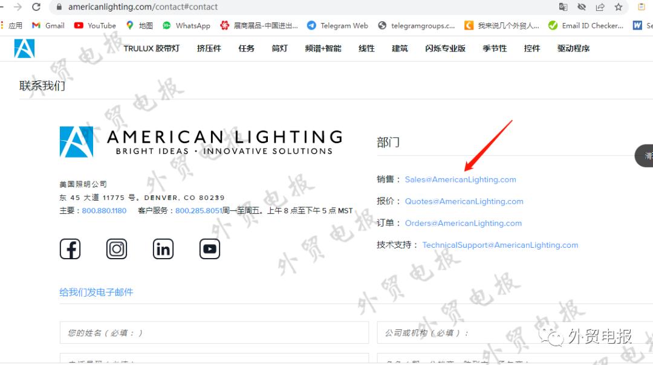Image resolution: width=653 pixels, height=365 pixels.
Task: Open the Facebook icon on the contact page
Action: (70, 248)
